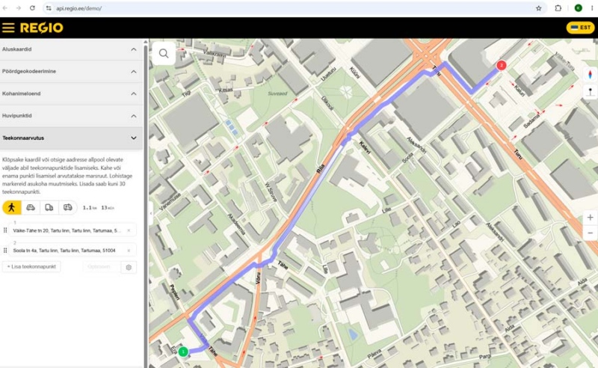Select emergency vehicle route mode
This screenshot has height=368, width=598.
[x=67, y=207]
